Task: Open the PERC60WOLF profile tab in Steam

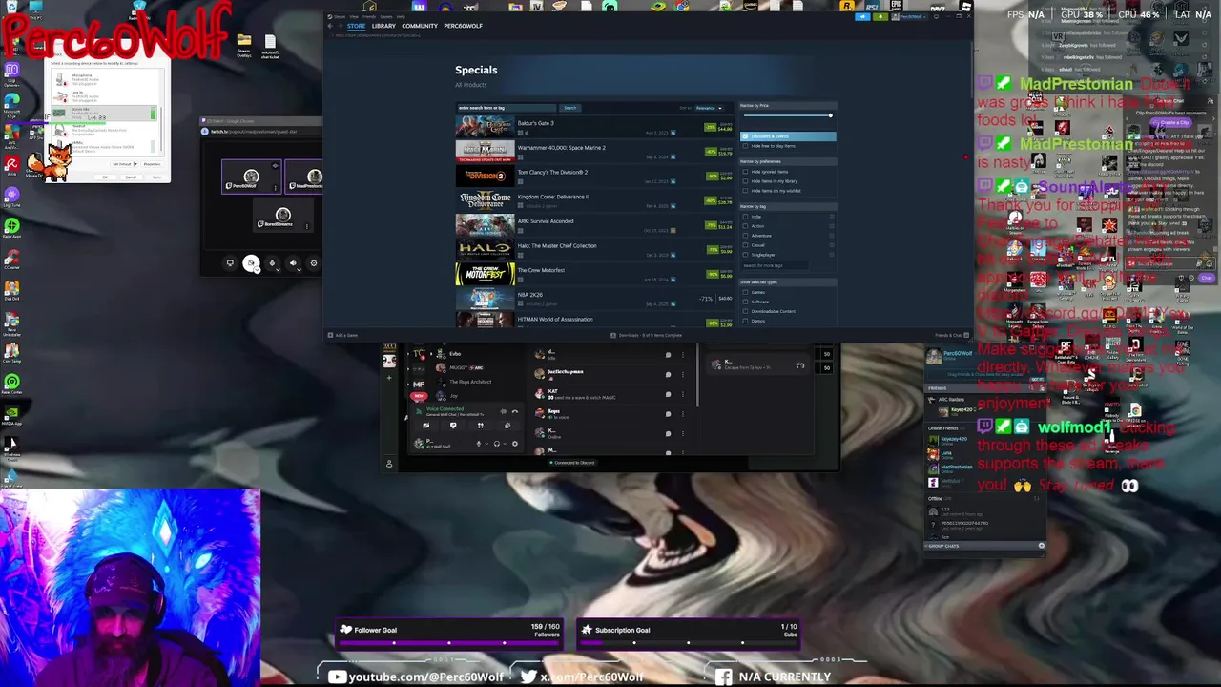Action: coord(463,26)
